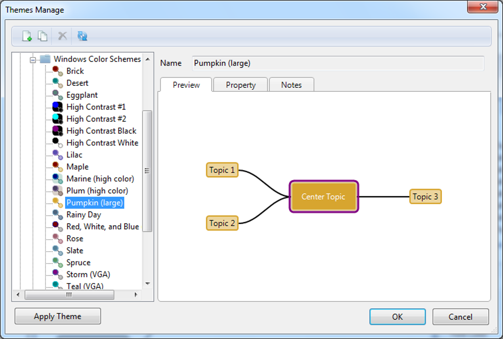Collapse the Windows Color Schemes tree node
Viewport: 503px width, 339px height.
click(x=33, y=60)
